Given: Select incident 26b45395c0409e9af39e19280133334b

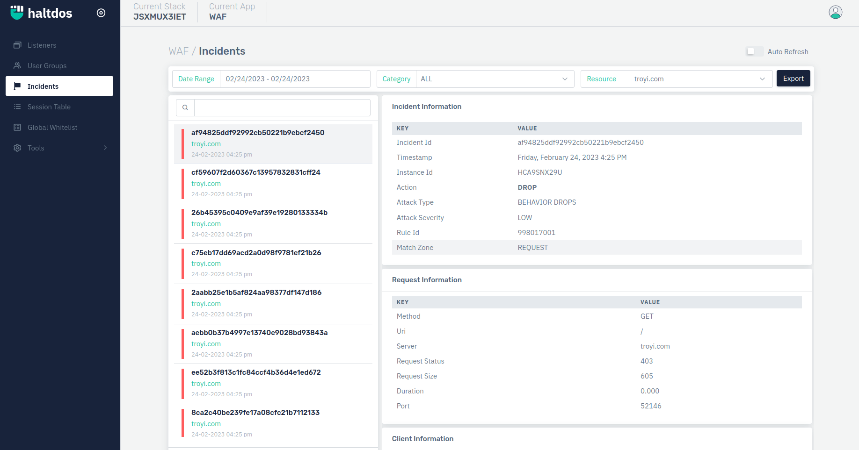Looking at the screenshot, I should (x=273, y=224).
